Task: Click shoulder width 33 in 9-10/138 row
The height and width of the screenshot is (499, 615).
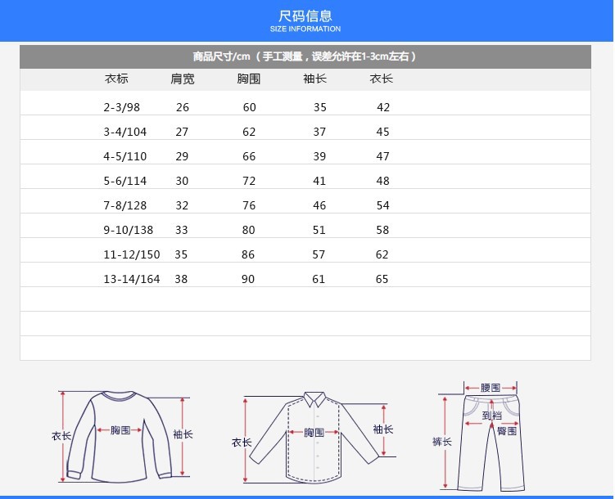Action: pos(182,230)
